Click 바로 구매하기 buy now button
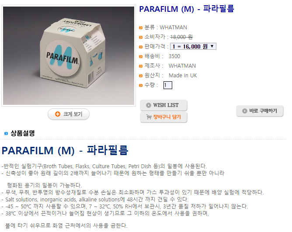This screenshot has height=232, width=292. [260, 111]
